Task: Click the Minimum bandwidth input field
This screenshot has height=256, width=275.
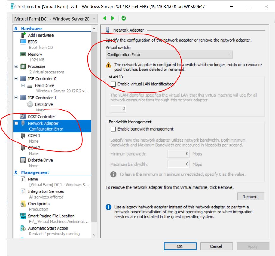Action: [178, 154]
